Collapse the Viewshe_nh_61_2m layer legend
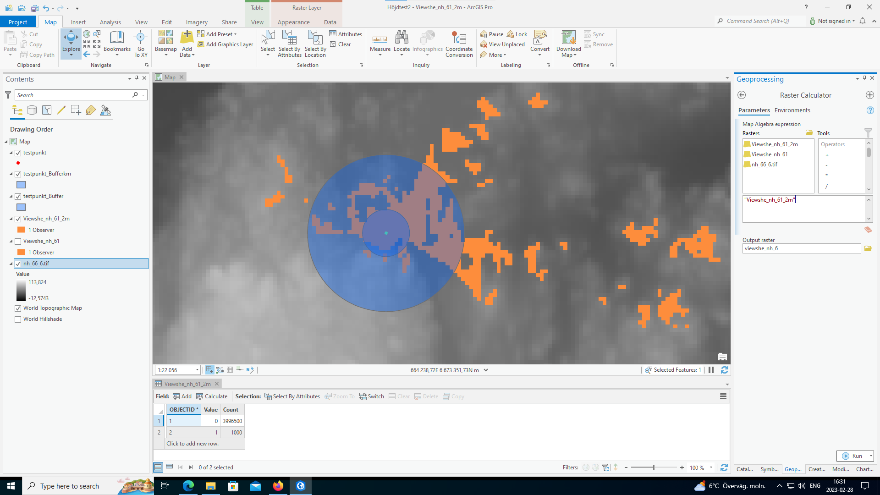The image size is (880, 495). [11, 219]
